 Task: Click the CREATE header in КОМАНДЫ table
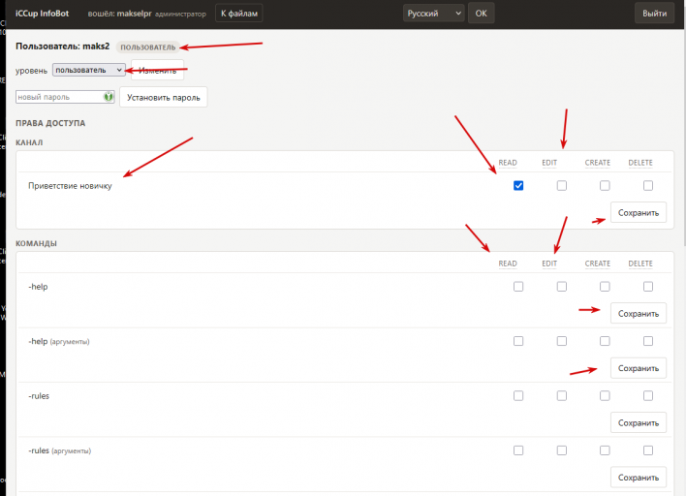597,263
